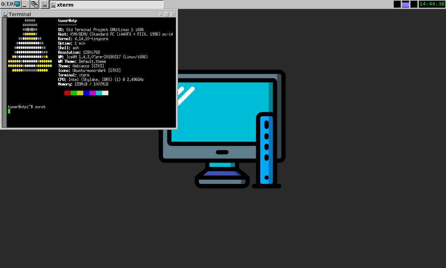
Task: Click the green terminal cursor
Action: click(9, 111)
